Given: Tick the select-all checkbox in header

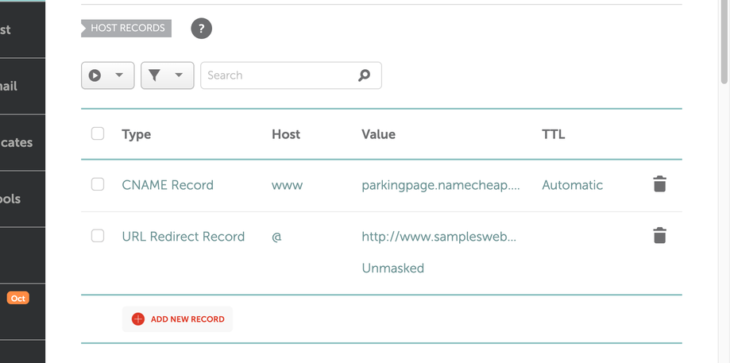Looking at the screenshot, I should click(97, 133).
